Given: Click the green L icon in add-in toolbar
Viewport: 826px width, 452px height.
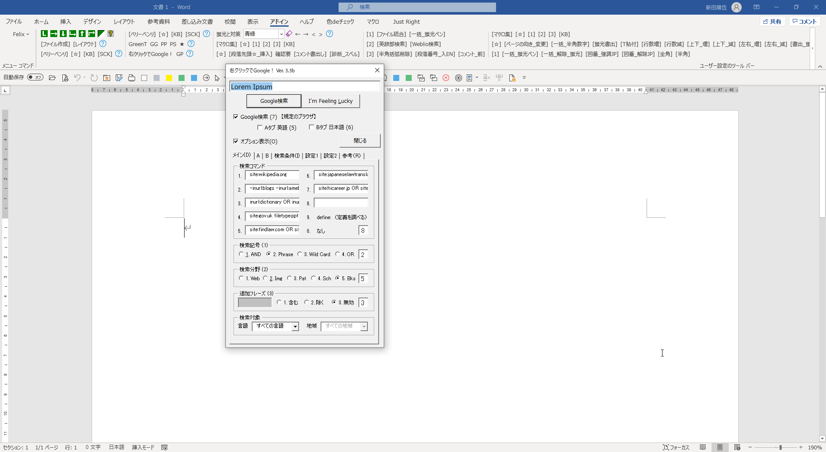Looking at the screenshot, I should coord(44,34).
